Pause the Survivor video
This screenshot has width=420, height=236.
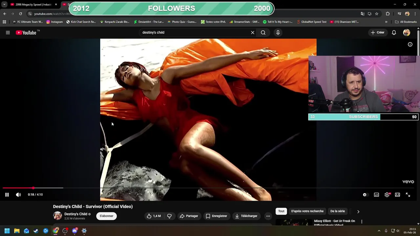7,195
